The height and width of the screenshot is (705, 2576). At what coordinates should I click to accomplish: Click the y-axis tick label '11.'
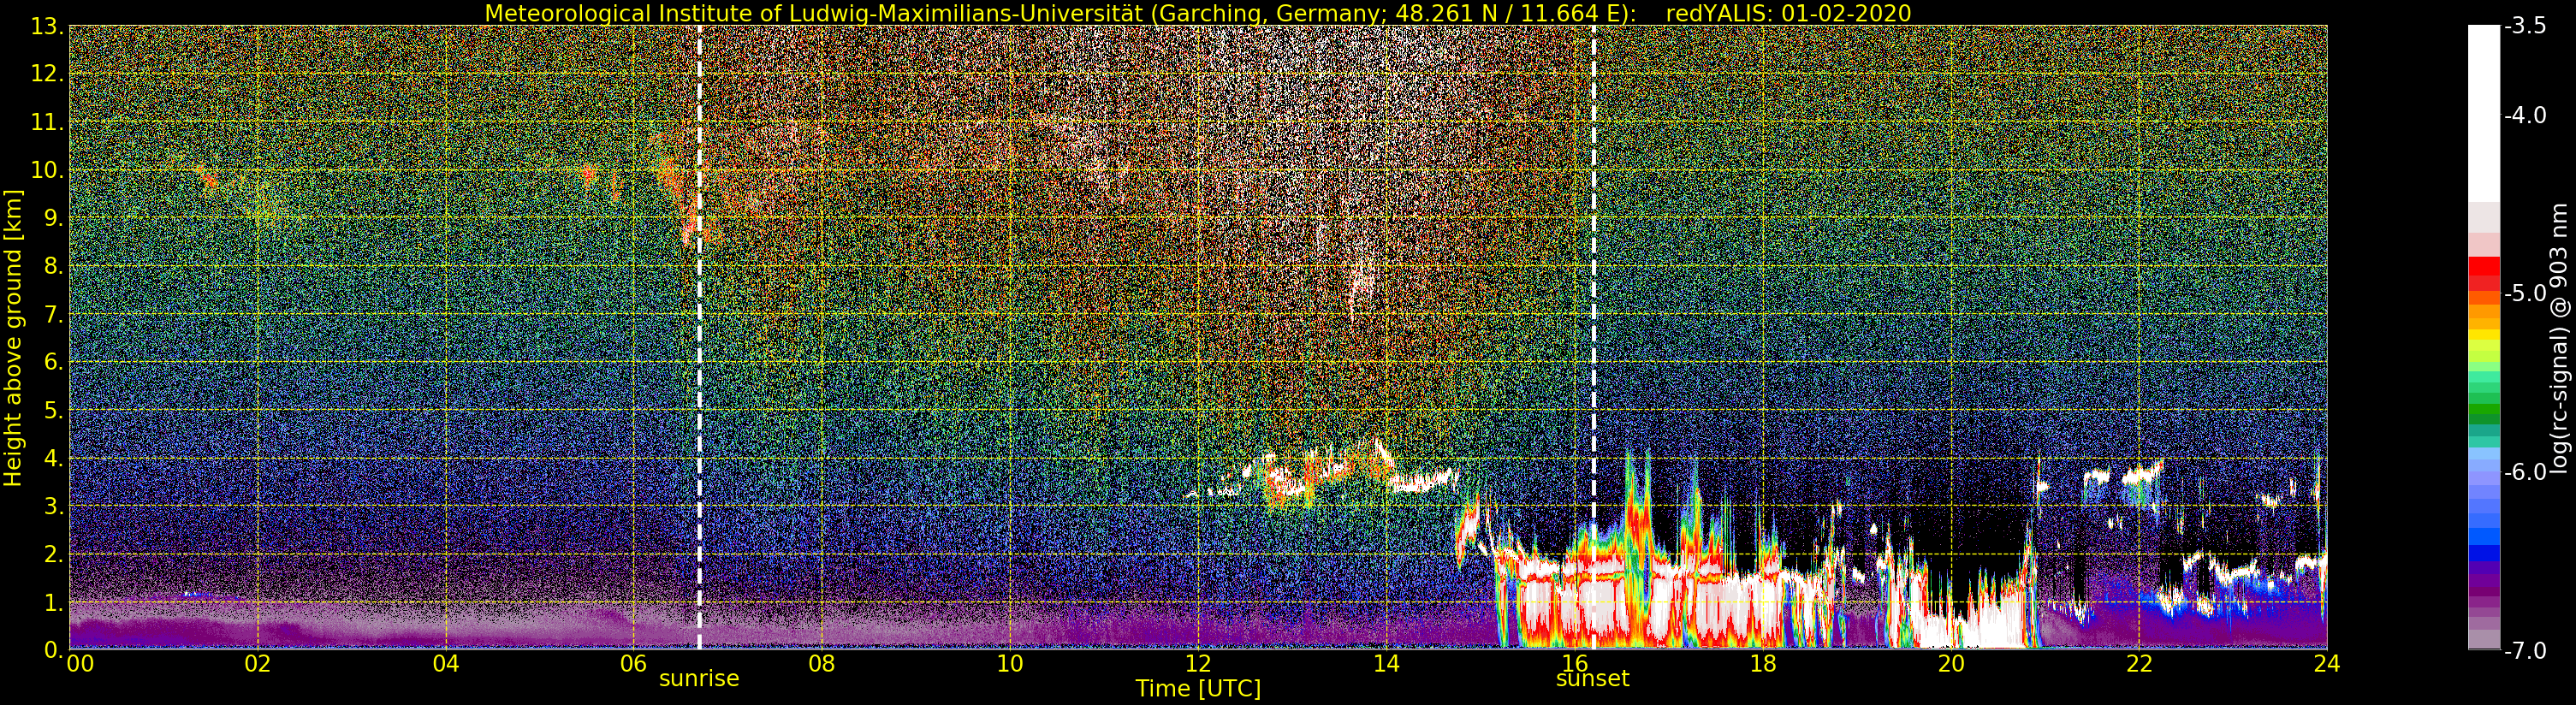click(46, 122)
